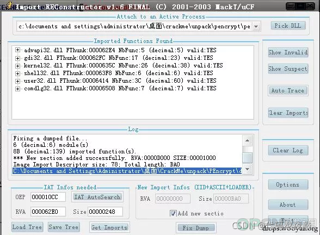The width and height of the screenshot is (320, 235).
Task: Clear the log with Clear Log
Action: pyautogui.click(x=288, y=150)
